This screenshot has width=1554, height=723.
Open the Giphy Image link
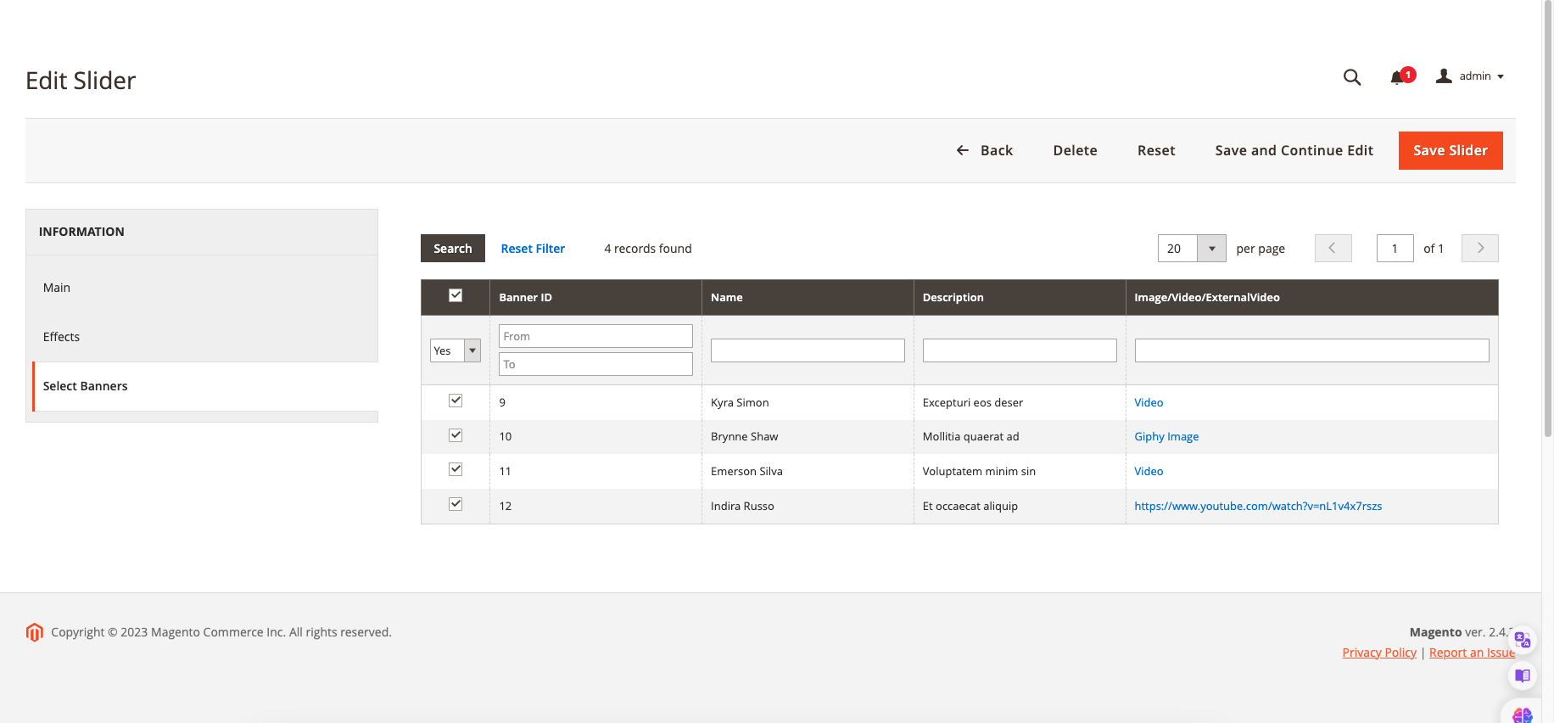(x=1166, y=436)
